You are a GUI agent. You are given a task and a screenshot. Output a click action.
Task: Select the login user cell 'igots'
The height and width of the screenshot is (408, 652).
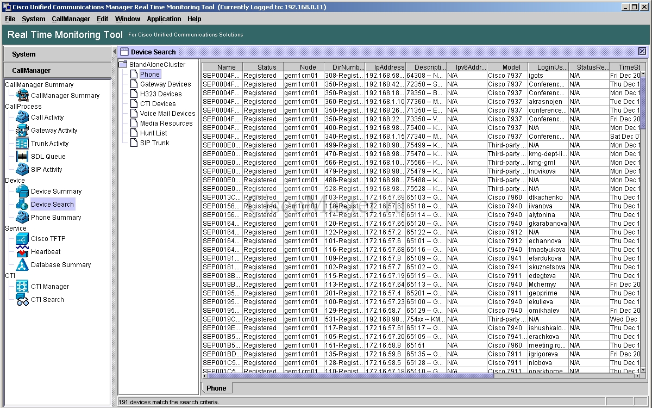(548, 76)
